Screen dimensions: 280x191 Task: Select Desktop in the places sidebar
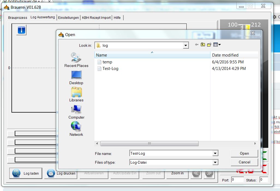76,77
